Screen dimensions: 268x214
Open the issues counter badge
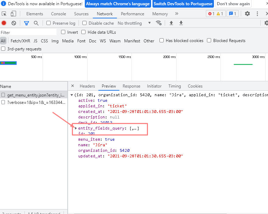[x=232, y=14]
